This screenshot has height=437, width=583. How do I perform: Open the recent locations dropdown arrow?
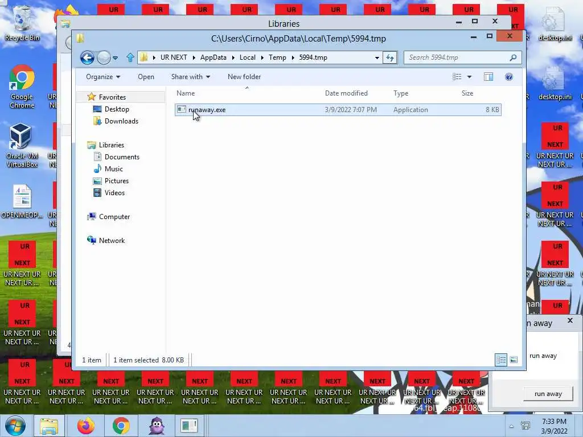115,58
